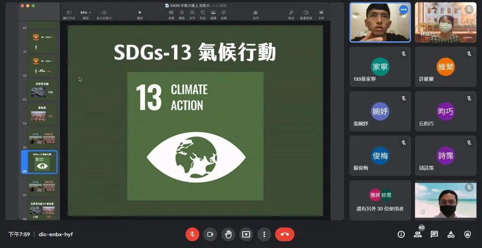Open the three-dot more options menu

click(264, 234)
